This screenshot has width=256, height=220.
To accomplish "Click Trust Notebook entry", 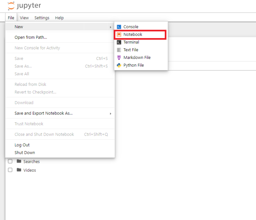I will 60,124.
